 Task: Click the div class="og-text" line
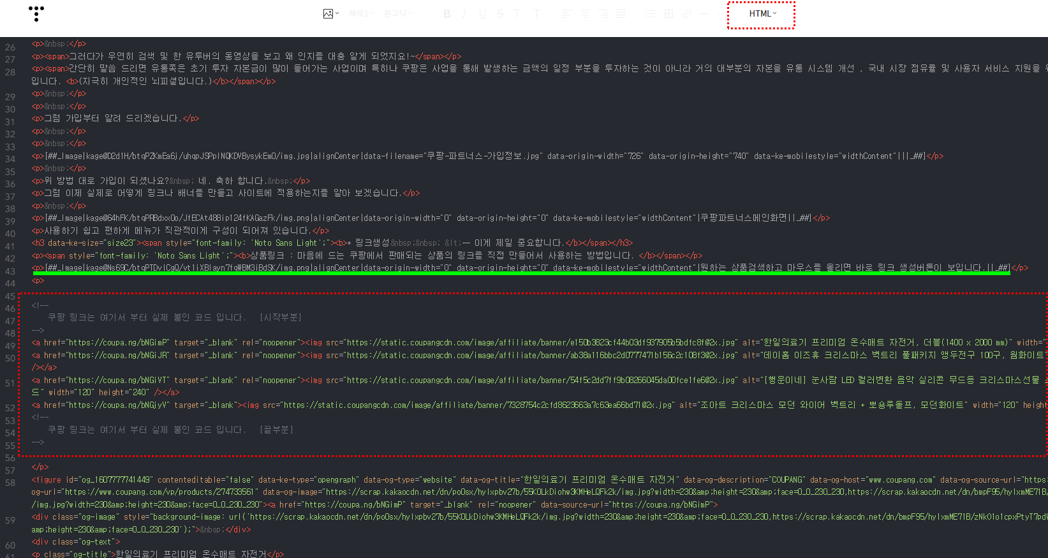tap(76, 541)
